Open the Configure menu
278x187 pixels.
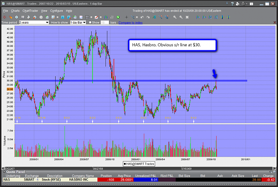[56, 11]
